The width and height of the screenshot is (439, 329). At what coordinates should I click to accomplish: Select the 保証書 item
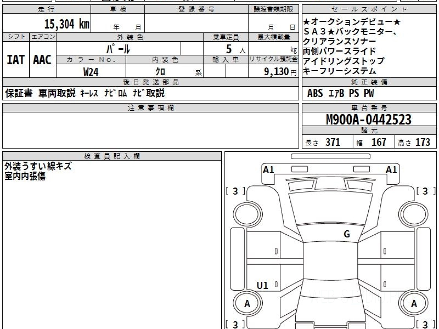[19, 93]
